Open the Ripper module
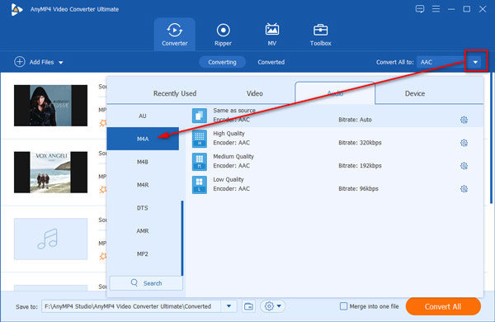Viewport: 495px width, 322px height. pyautogui.click(x=223, y=35)
